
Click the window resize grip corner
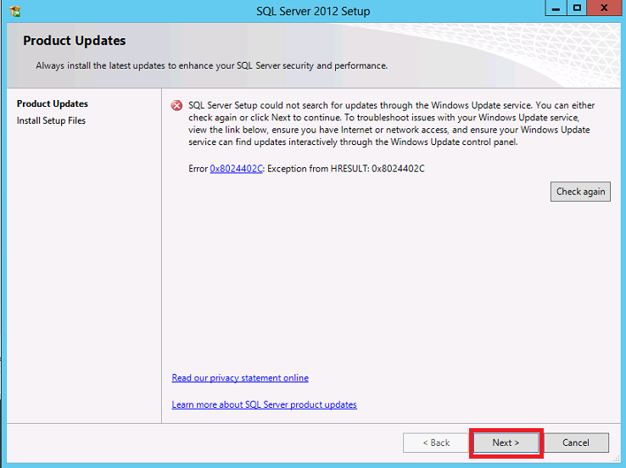click(617, 459)
